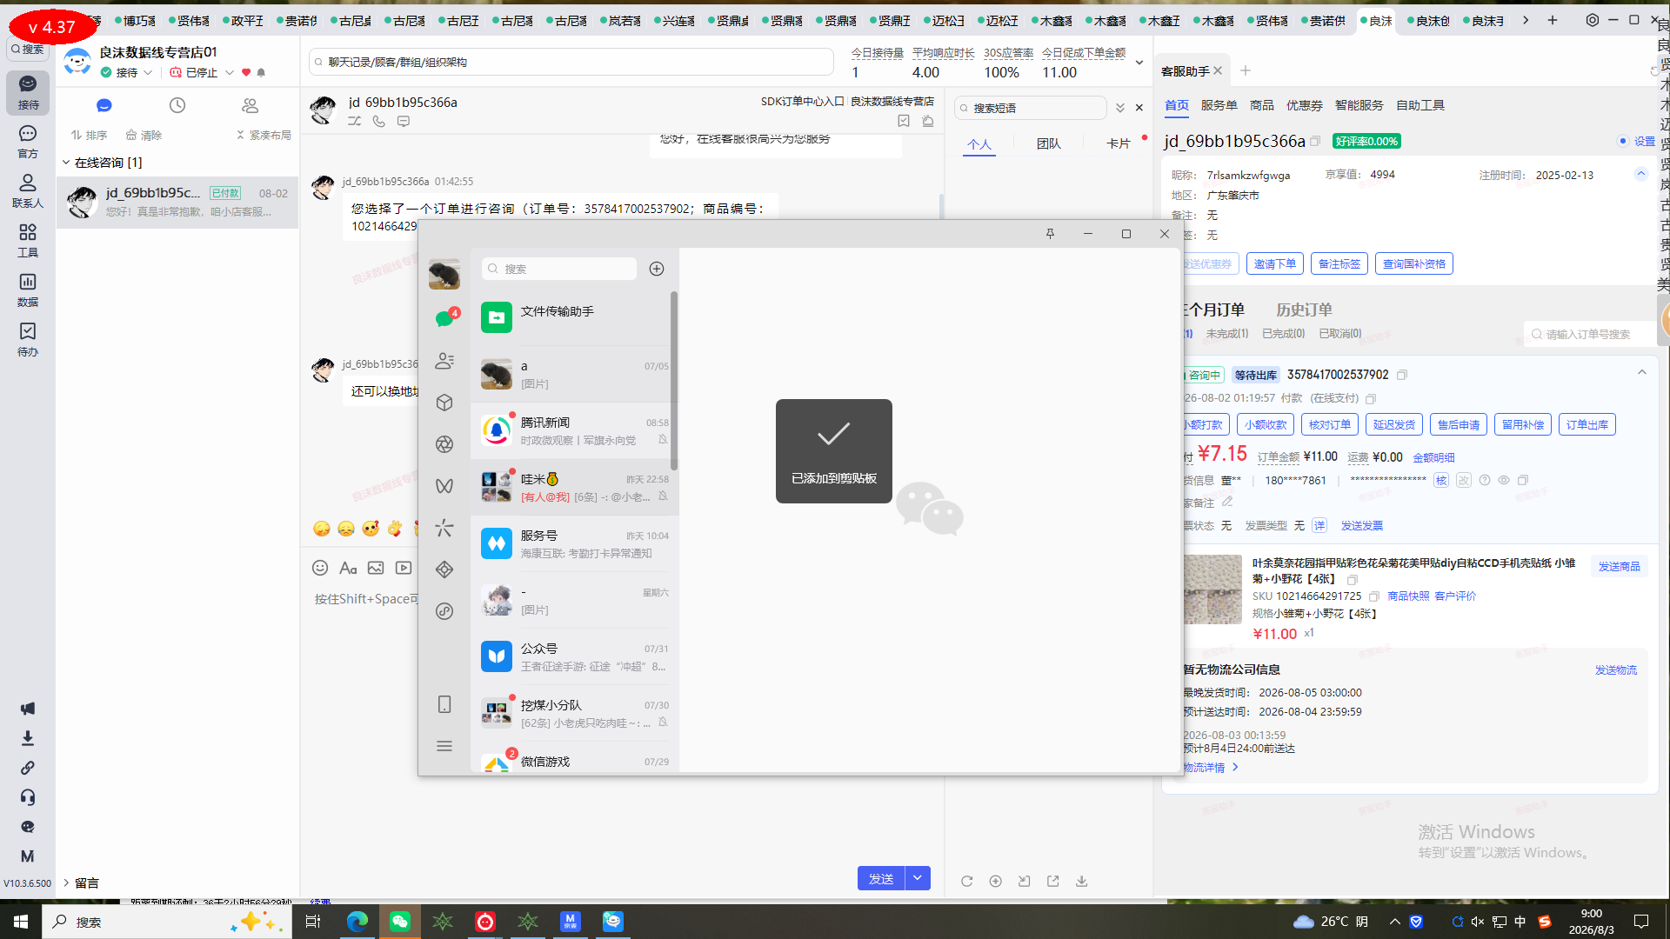Toggle the 设置 radio in customer panel
This screenshot has width=1670, height=939.
click(x=1623, y=141)
